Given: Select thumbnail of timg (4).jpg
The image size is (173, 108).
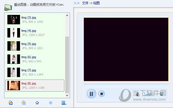Looking at the screenshot, I should (x=14, y=33).
